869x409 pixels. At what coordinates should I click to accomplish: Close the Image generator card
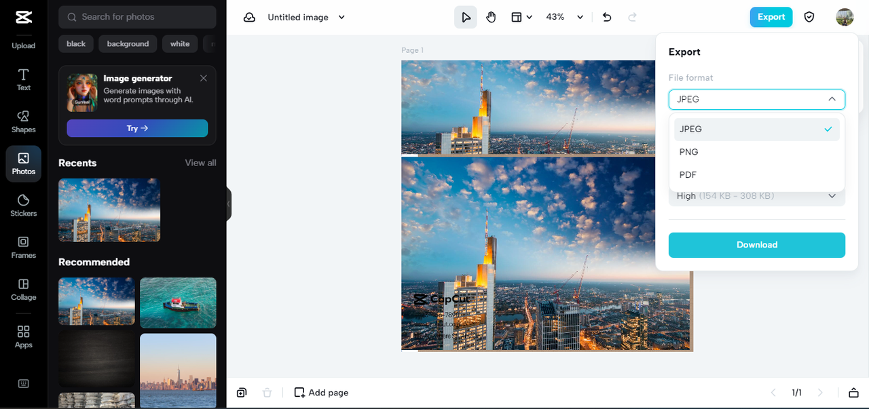click(x=204, y=78)
